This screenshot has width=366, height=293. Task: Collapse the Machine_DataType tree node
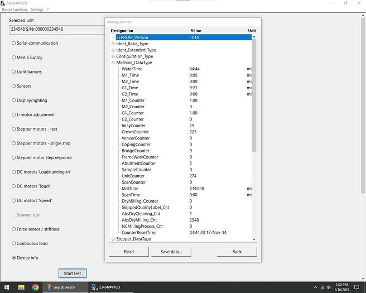(113, 63)
